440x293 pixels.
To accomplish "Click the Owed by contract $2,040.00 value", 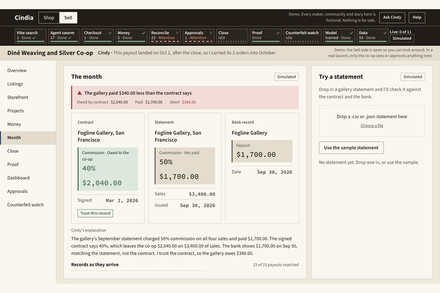I will pyautogui.click(x=119, y=103).
